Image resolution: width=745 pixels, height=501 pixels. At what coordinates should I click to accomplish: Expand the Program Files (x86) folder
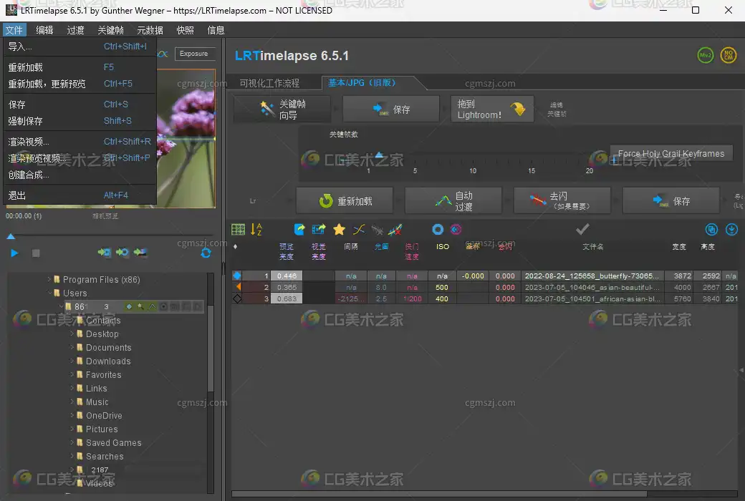(x=49, y=280)
